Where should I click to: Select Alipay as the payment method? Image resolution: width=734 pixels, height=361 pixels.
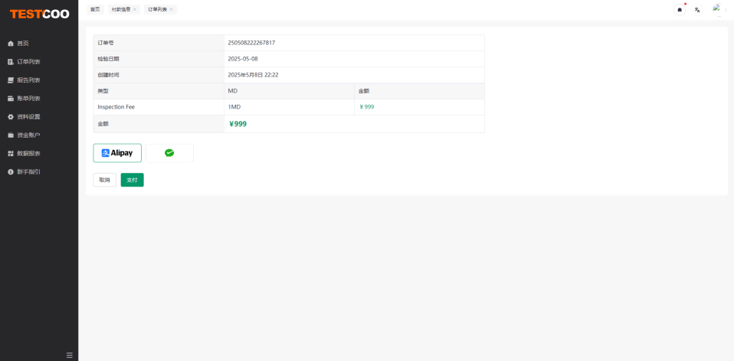[x=117, y=153]
